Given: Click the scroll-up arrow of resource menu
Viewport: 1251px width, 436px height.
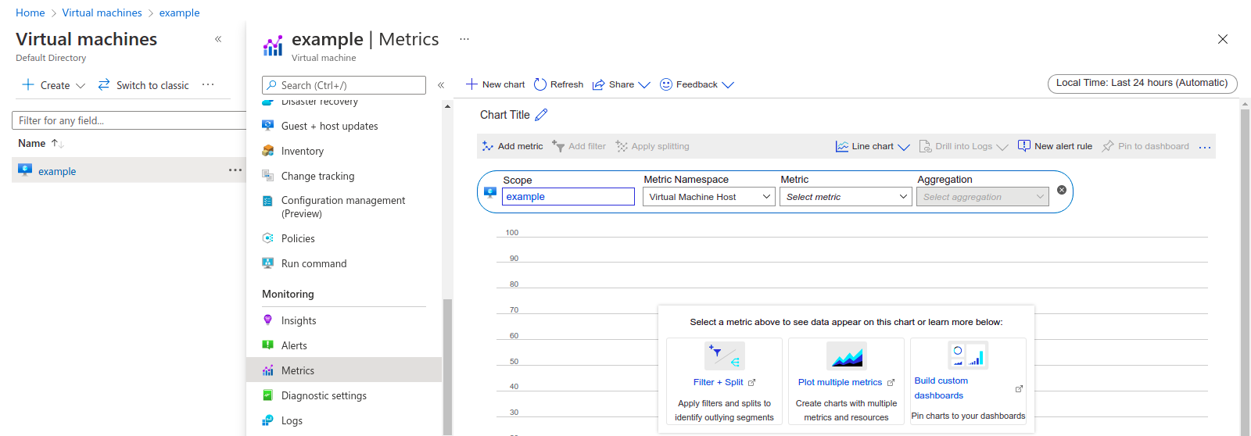Looking at the screenshot, I should 447,106.
